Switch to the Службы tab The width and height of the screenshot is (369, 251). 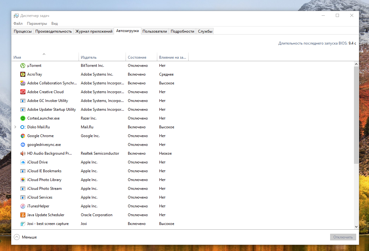[x=205, y=31]
